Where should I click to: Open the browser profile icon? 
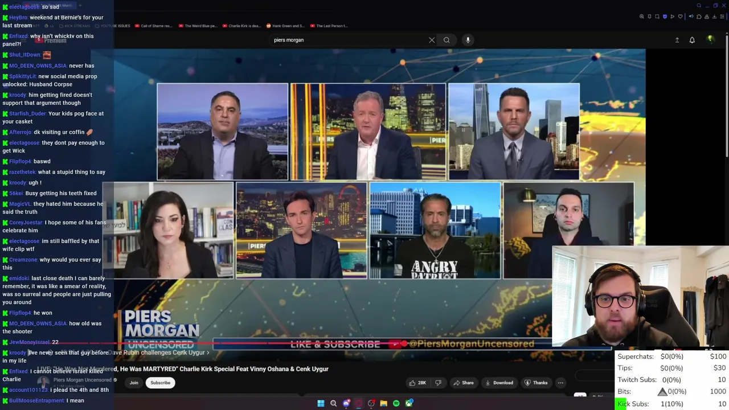(x=707, y=17)
